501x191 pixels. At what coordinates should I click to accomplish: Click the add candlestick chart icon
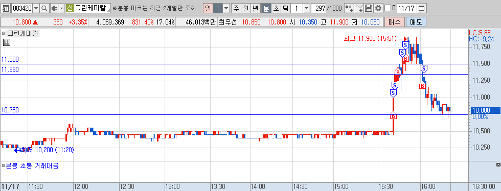click(349, 8)
